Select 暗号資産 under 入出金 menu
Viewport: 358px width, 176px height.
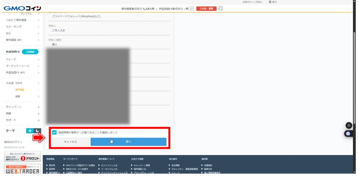20,90
